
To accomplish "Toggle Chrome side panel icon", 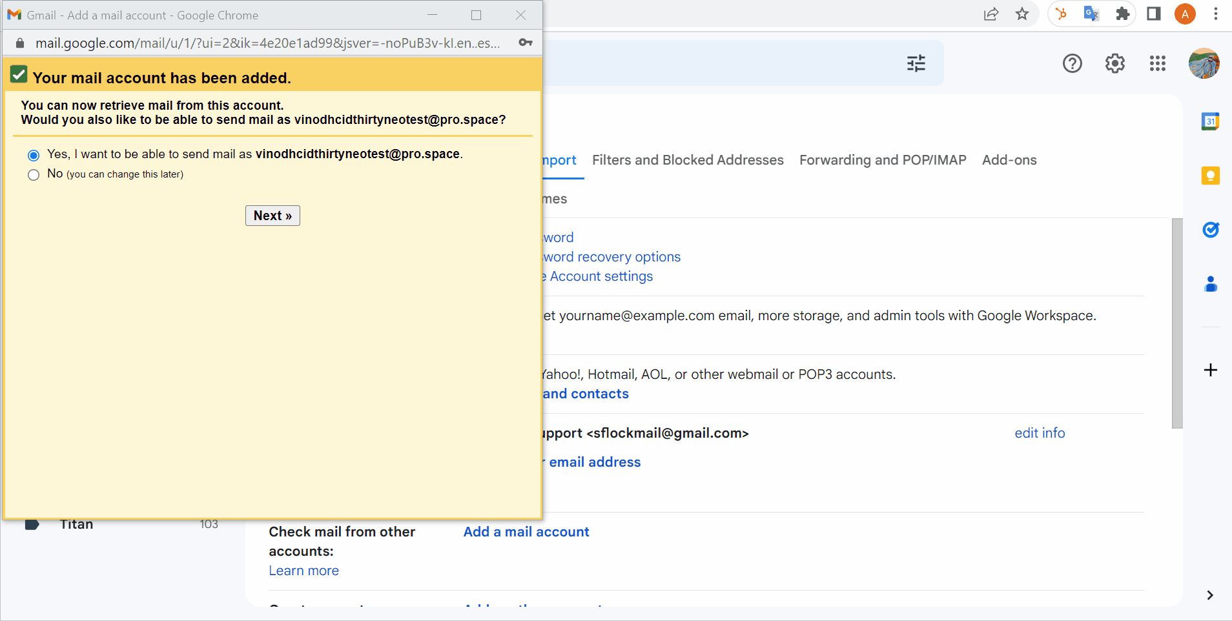I will tap(1153, 14).
